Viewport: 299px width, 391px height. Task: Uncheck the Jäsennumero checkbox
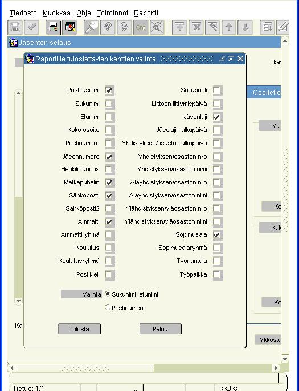(109, 157)
